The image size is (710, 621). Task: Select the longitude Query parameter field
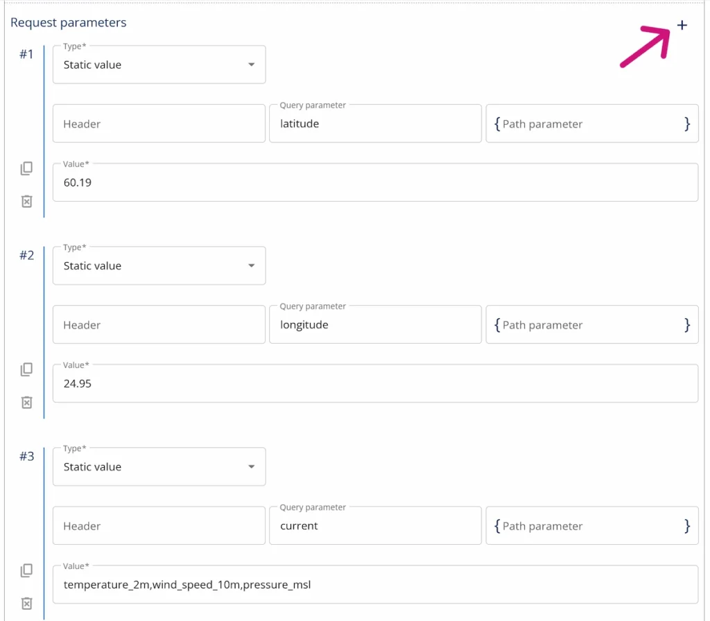click(375, 324)
